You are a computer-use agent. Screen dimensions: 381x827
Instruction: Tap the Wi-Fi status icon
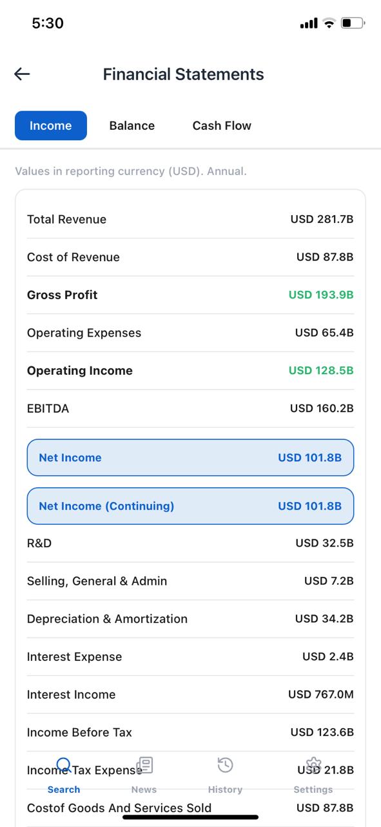click(329, 22)
